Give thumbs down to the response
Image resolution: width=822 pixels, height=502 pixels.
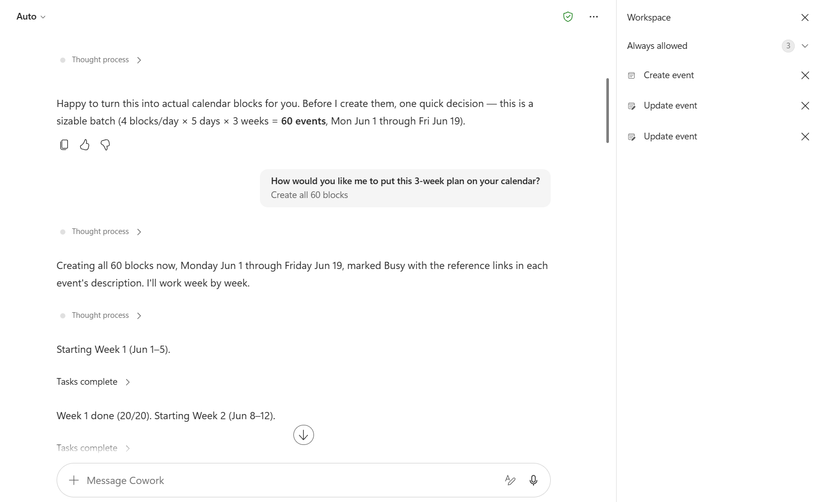[x=105, y=145]
